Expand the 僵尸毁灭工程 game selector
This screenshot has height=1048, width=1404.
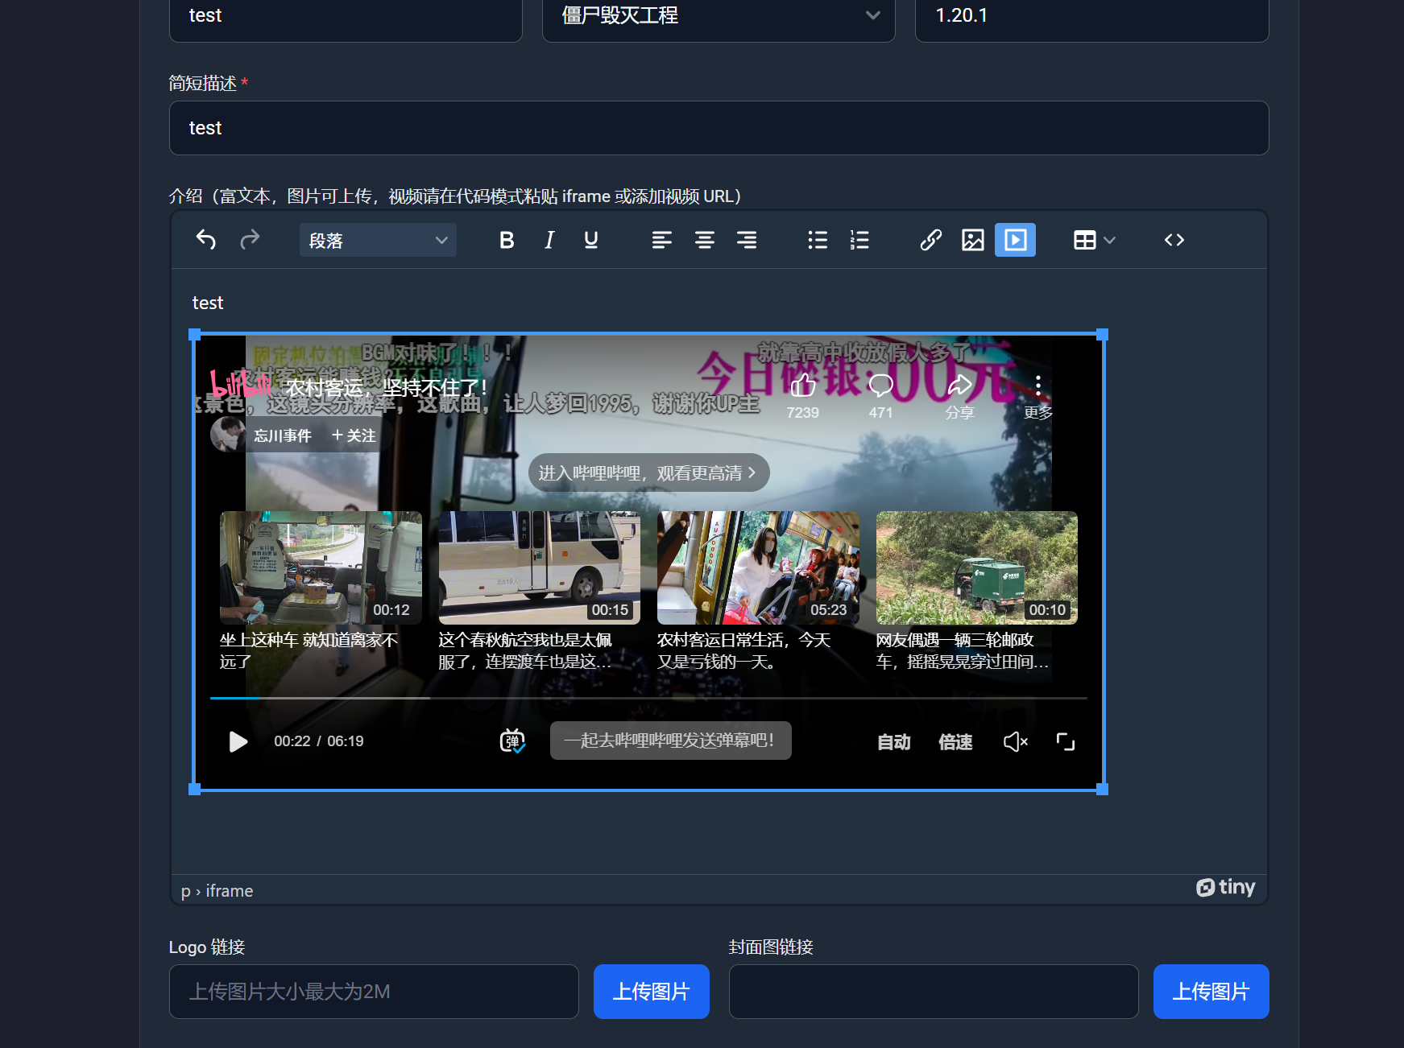click(x=719, y=15)
